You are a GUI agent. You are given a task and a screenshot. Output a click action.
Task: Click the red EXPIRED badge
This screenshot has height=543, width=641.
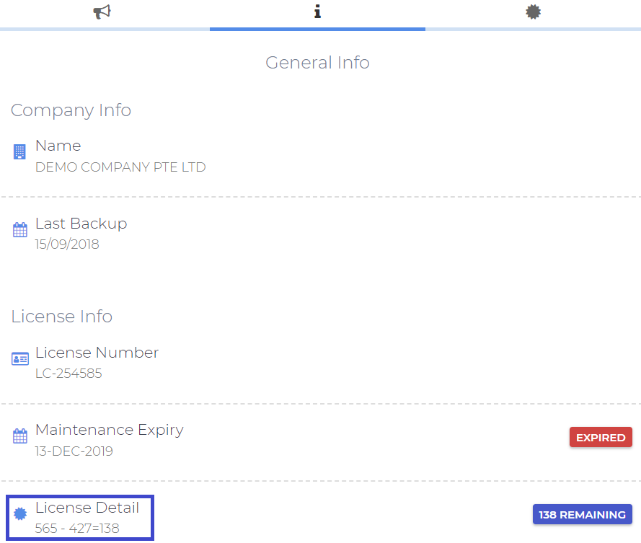[x=601, y=437]
